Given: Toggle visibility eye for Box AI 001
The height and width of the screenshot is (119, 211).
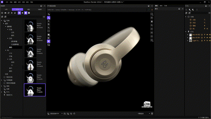Looking at the screenshot, I should pos(207,38).
